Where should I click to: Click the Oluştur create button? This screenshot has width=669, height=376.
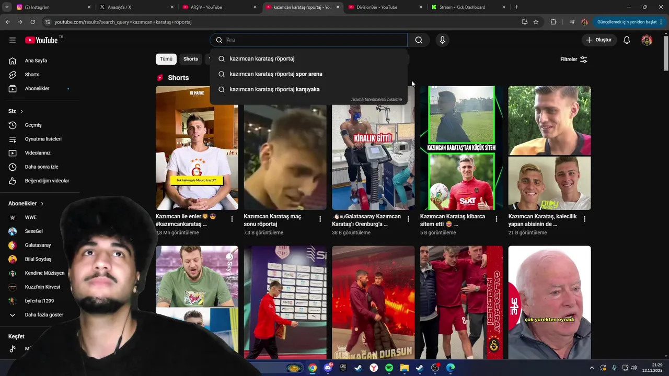coord(599,40)
